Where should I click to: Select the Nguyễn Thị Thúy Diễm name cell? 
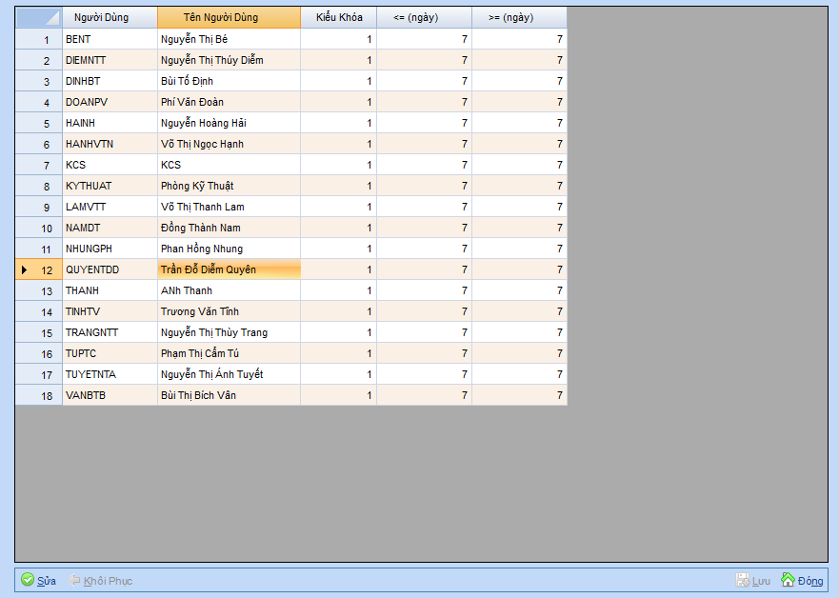click(x=229, y=60)
